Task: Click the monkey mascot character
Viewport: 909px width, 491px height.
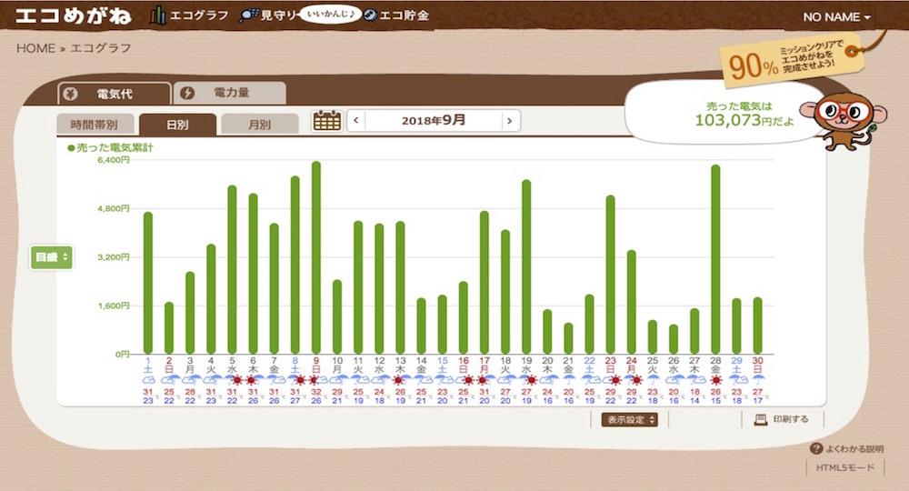Action: tap(843, 120)
